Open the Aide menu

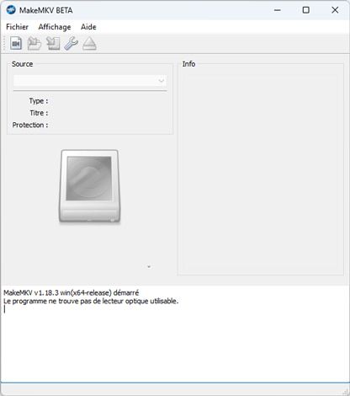point(88,27)
